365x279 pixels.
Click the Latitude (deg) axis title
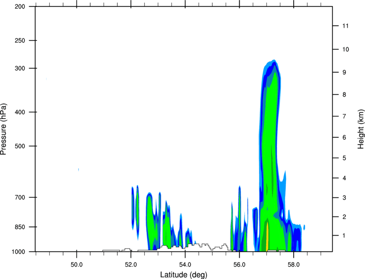pos(183,275)
